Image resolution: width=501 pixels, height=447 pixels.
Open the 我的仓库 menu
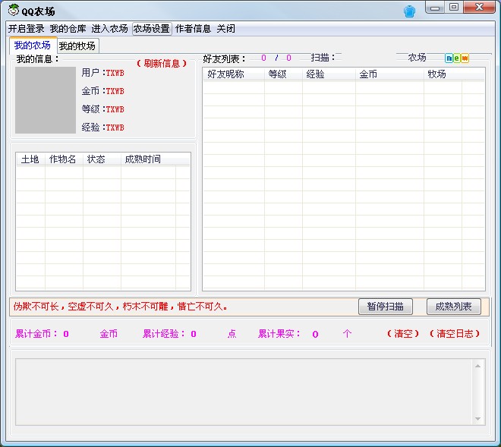[x=68, y=29]
